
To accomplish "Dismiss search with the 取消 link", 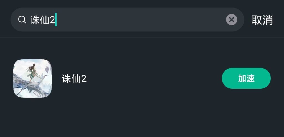I will [x=262, y=20].
